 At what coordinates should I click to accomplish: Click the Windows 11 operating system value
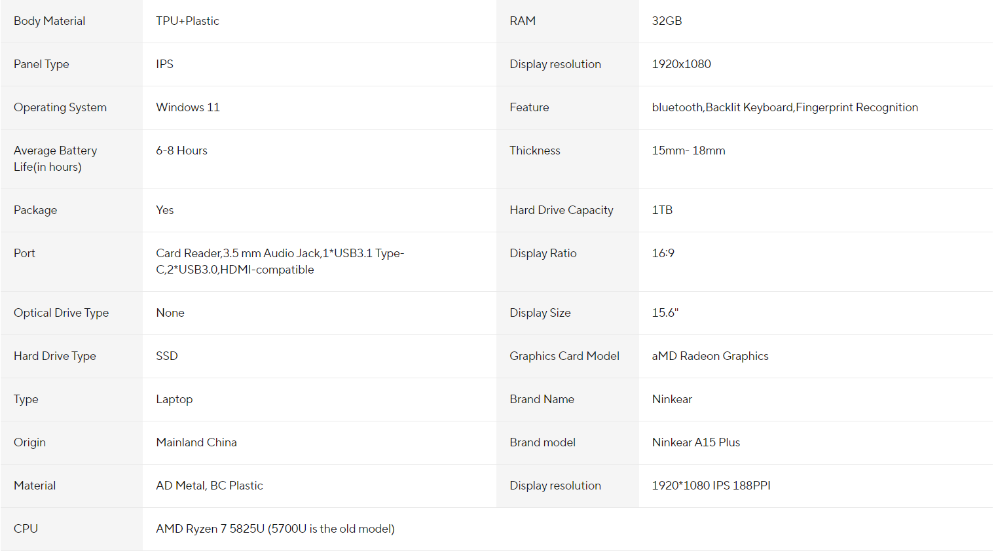(188, 107)
